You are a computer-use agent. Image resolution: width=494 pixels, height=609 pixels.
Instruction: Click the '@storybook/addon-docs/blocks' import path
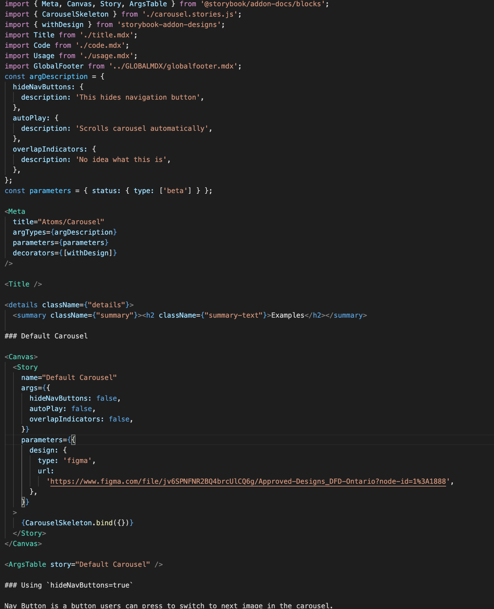[x=263, y=4]
